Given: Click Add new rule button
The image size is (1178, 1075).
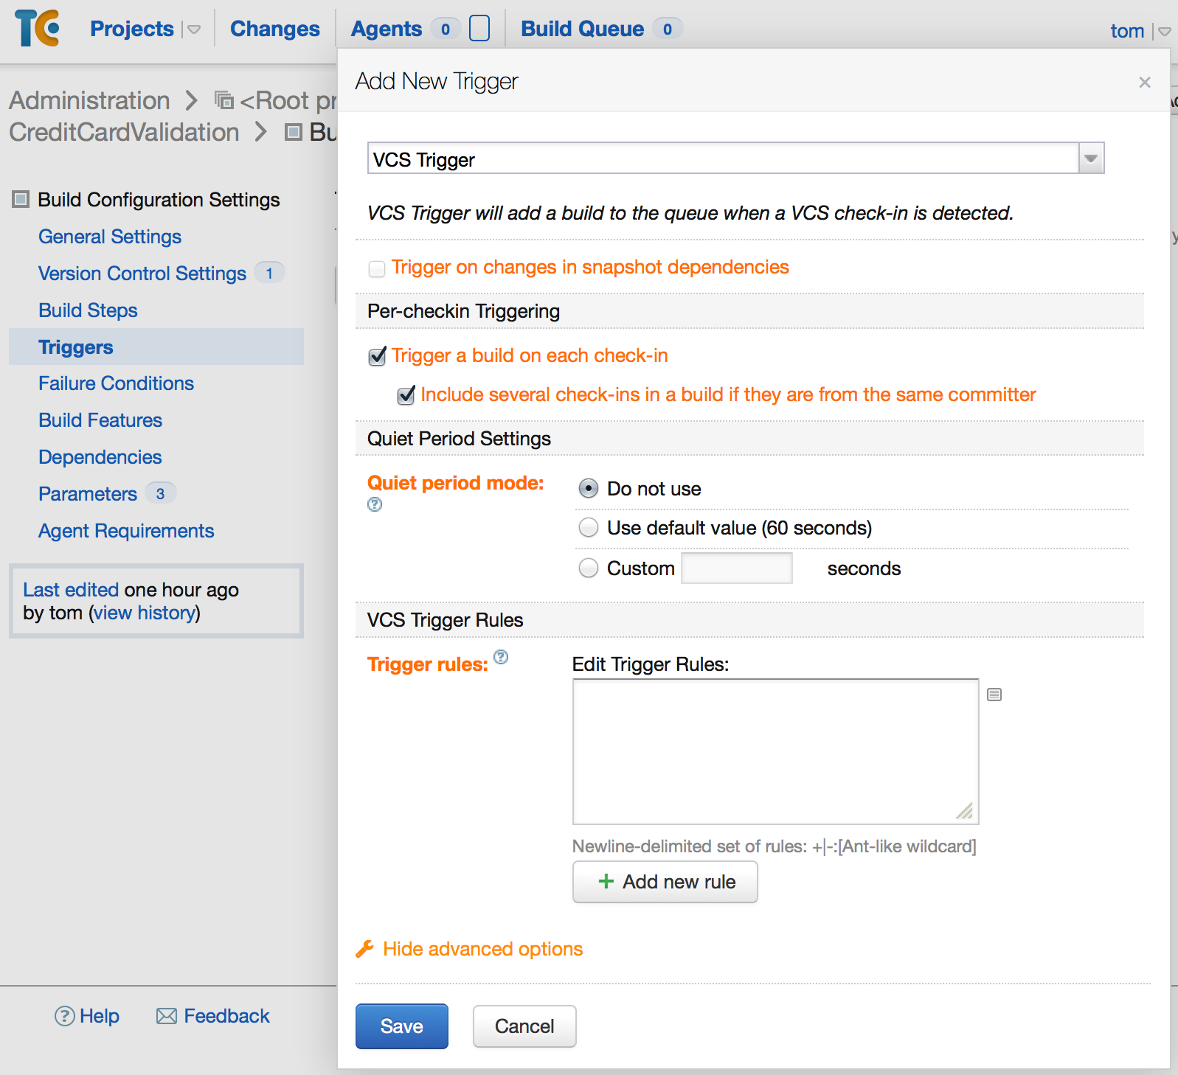Looking at the screenshot, I should 665,882.
